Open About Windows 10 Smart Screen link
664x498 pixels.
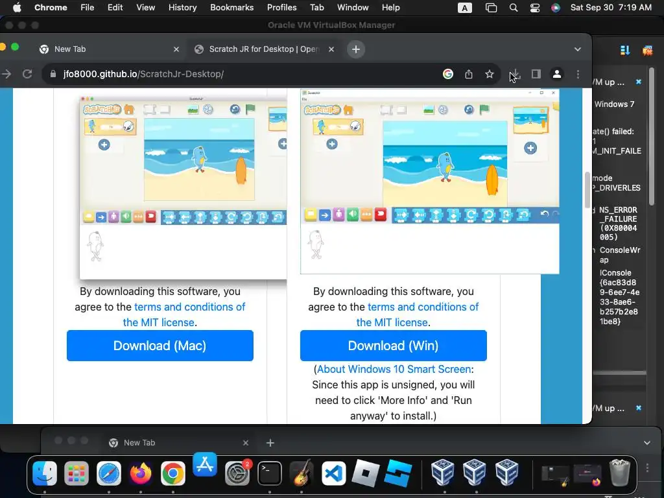tap(394, 369)
